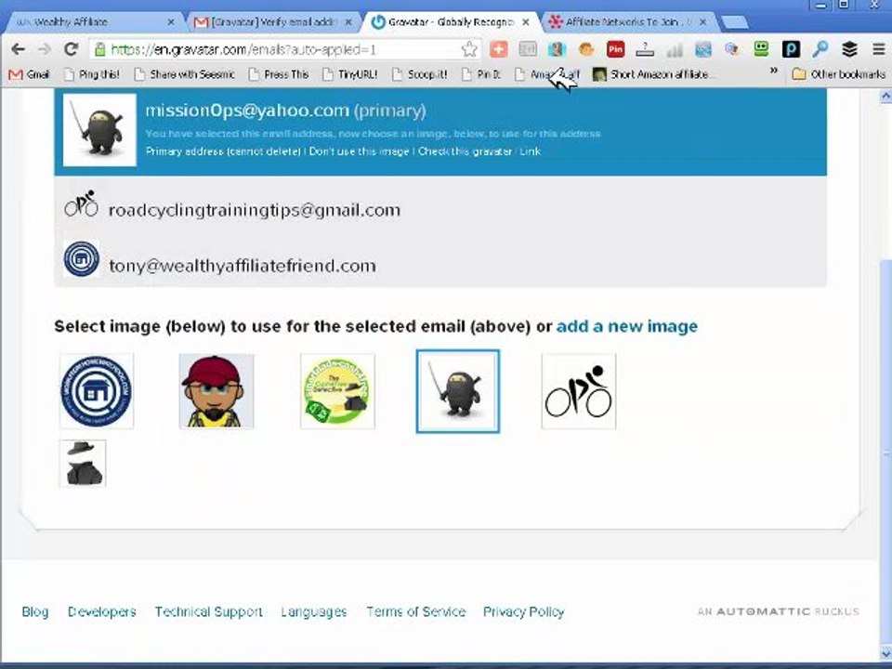Open Privacy Policy footer link

coord(523,611)
